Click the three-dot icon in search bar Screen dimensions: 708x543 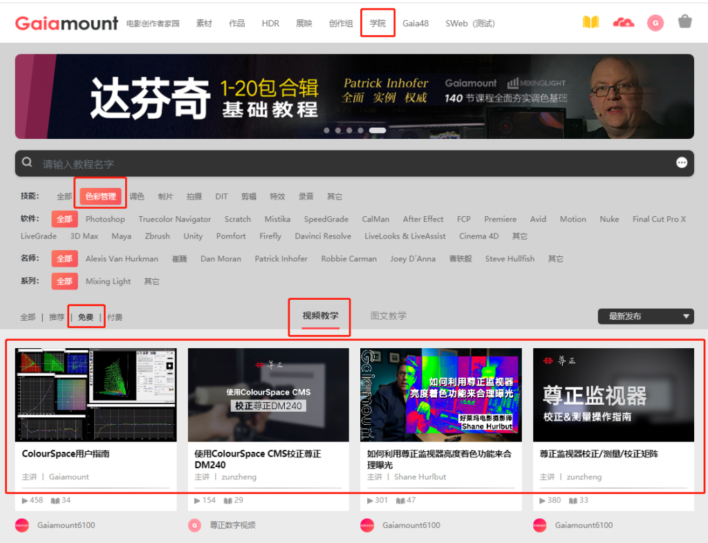click(x=682, y=163)
